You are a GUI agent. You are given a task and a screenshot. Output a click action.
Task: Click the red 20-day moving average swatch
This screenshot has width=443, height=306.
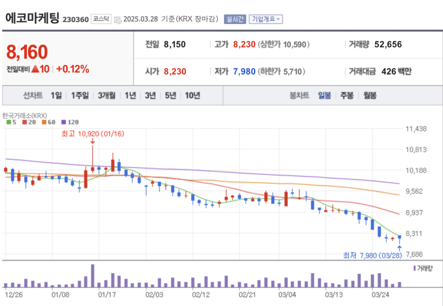(x=24, y=122)
